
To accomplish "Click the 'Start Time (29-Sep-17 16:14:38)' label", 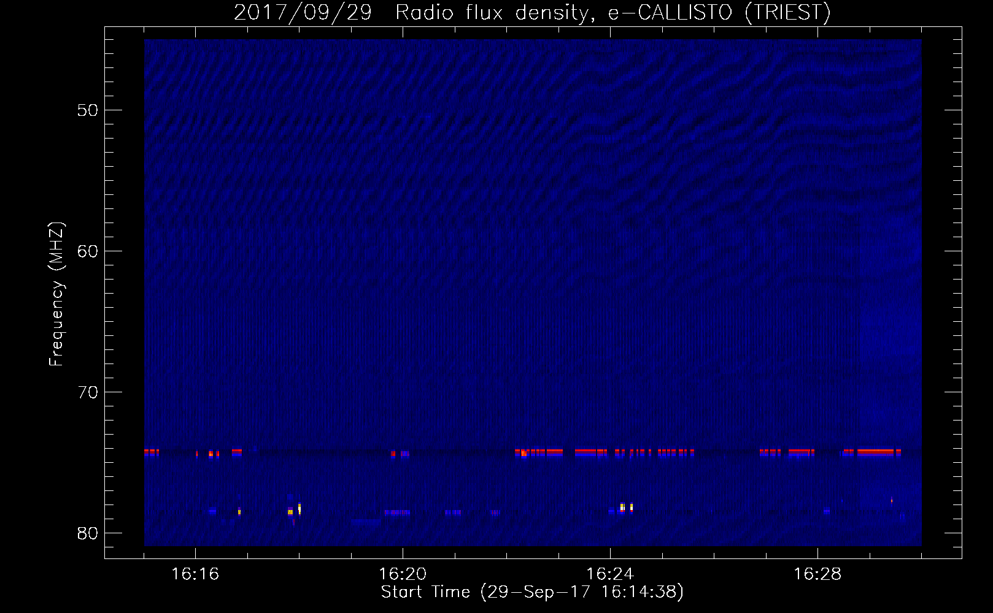I will coord(532,592).
